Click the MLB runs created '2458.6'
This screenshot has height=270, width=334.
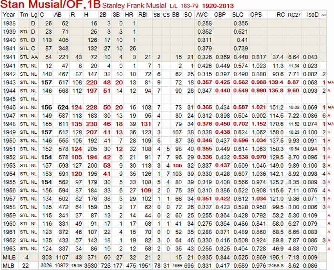coord(276,266)
